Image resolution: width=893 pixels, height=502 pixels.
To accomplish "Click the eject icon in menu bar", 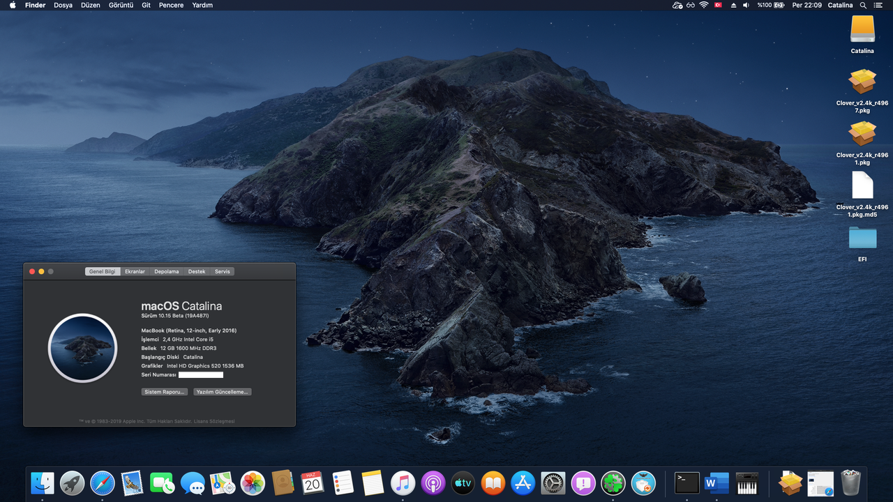I will [733, 5].
